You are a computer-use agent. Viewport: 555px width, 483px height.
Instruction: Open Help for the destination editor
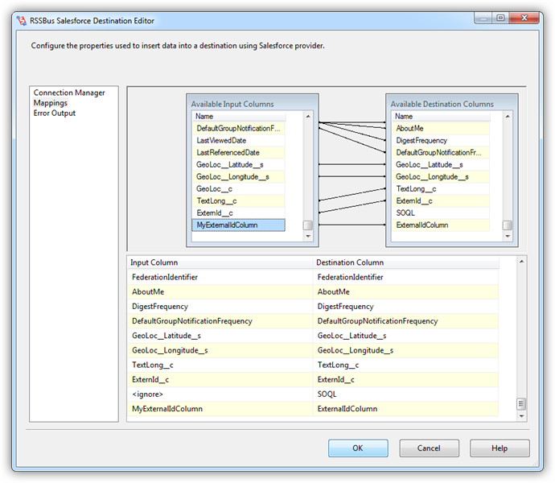click(x=499, y=448)
